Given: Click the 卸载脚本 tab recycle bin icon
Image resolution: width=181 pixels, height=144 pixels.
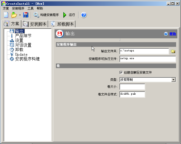Looking at the screenshot, I should (x=53, y=24).
